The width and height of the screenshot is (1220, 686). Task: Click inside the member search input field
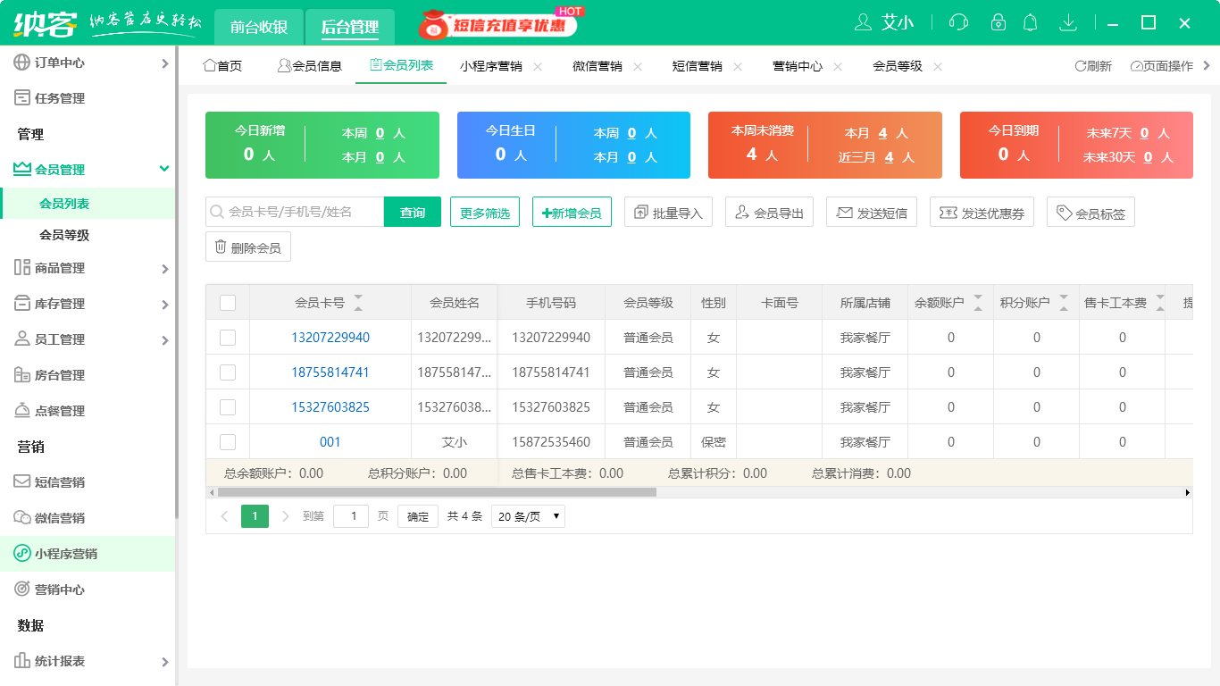click(295, 212)
